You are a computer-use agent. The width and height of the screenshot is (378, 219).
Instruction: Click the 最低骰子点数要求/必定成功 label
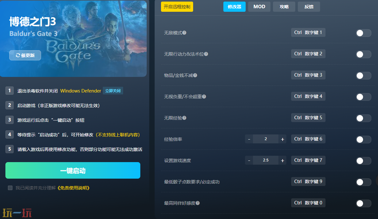click(x=192, y=182)
